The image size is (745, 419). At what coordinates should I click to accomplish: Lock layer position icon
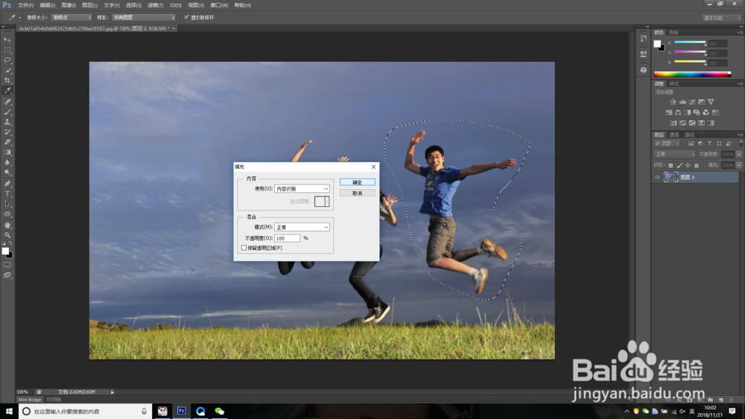pyautogui.click(x=688, y=165)
